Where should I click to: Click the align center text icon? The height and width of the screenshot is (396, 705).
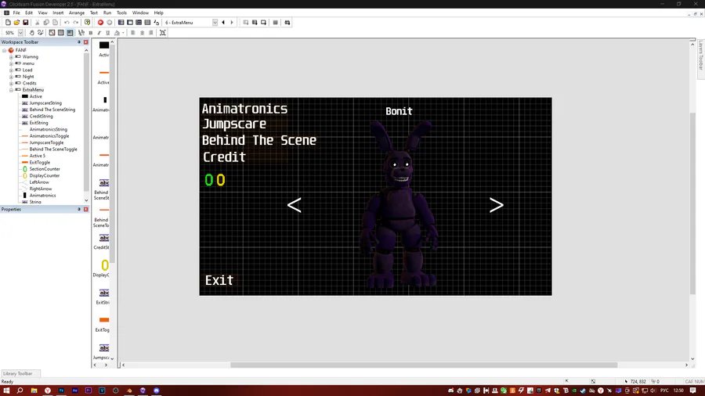[142, 33]
